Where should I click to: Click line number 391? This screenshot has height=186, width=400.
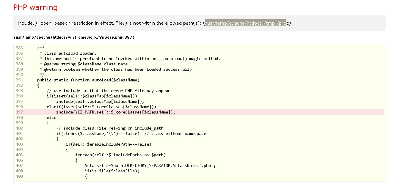(x=19, y=80)
